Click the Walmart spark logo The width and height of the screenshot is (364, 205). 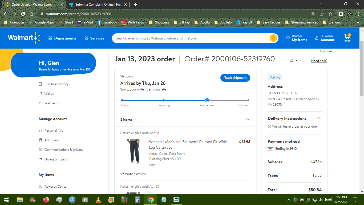24,38
